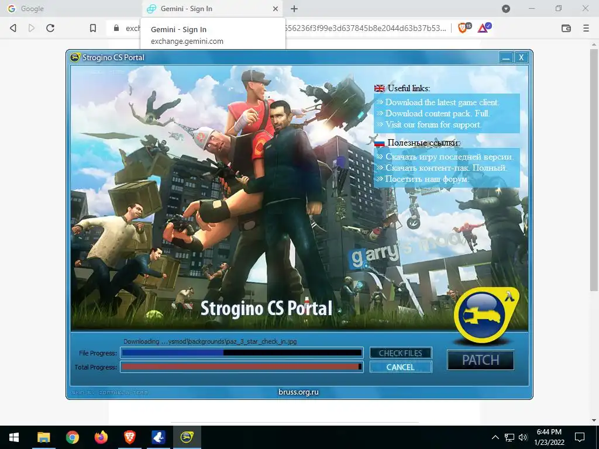The width and height of the screenshot is (599, 449).
Task: Open Скачать игру последней версии link
Action: pos(449,157)
